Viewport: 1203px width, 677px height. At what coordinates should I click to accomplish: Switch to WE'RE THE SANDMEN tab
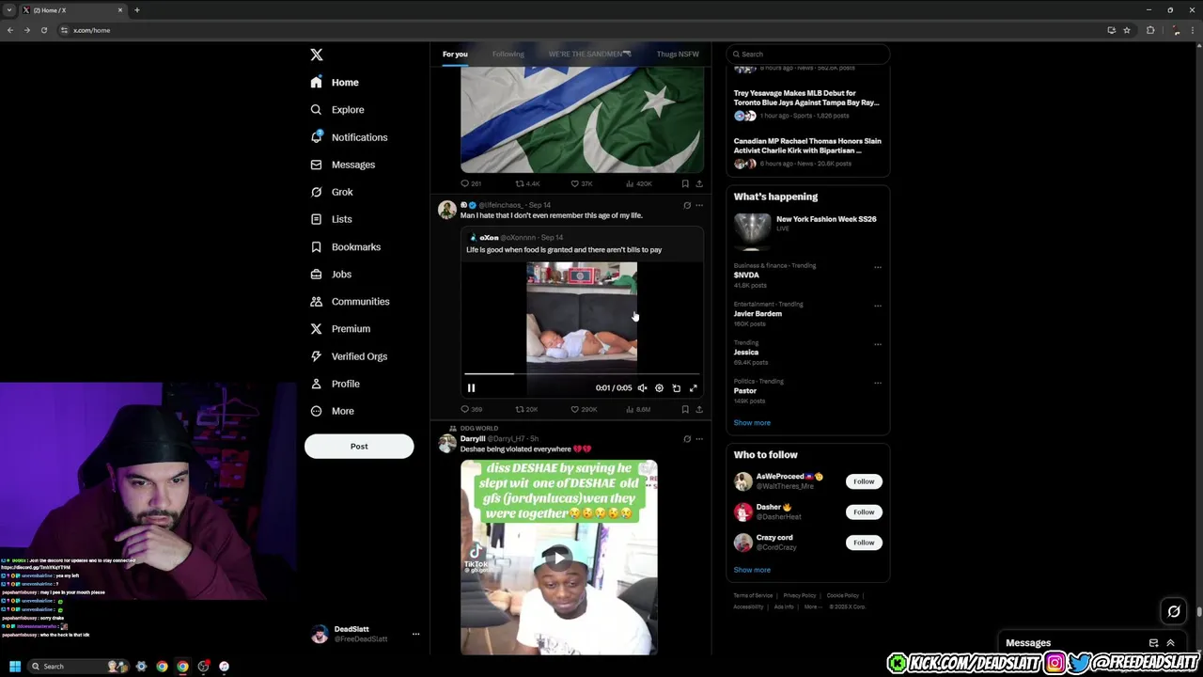(590, 55)
